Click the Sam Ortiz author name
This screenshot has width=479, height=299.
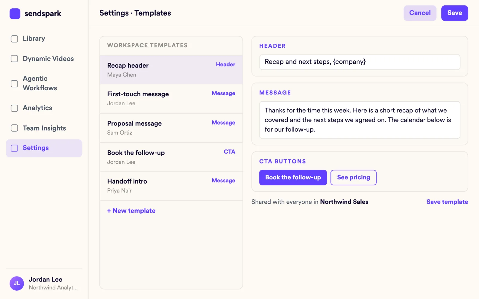[x=120, y=133]
